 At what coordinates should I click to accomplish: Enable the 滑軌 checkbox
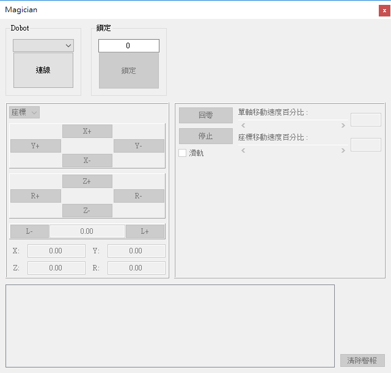coord(182,153)
